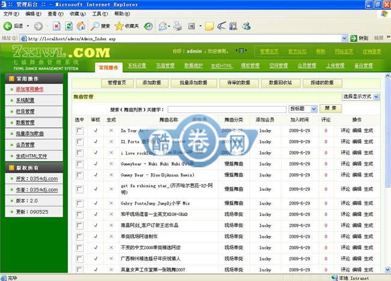391x281 pixels.
Task: Go to Home via the house icon
Action: (x=81, y=26)
